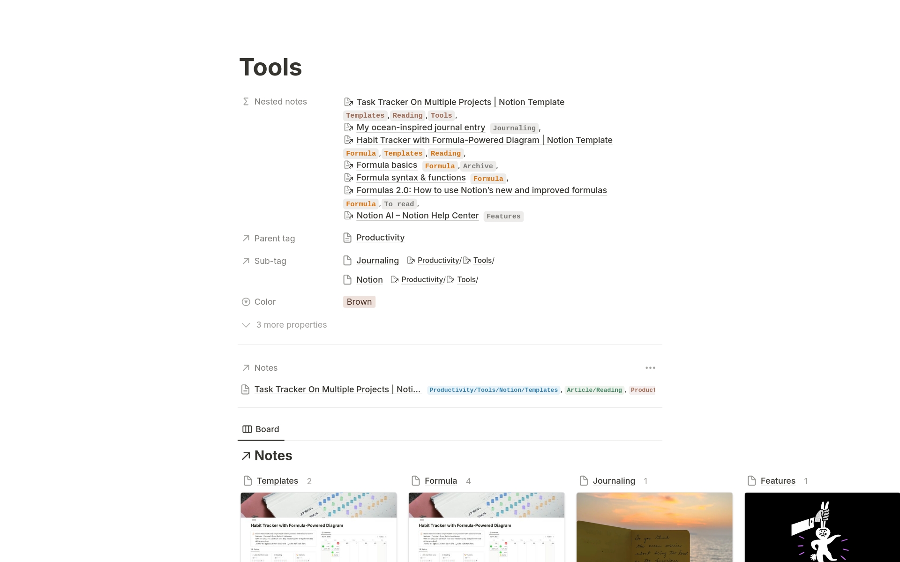Click the three-dot menu icon in Notes section
The width and height of the screenshot is (900, 562).
click(x=650, y=368)
